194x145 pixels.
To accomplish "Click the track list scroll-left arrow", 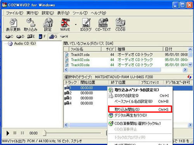I will tap(66, 125).
